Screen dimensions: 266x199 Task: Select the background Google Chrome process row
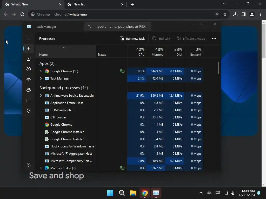119,125
